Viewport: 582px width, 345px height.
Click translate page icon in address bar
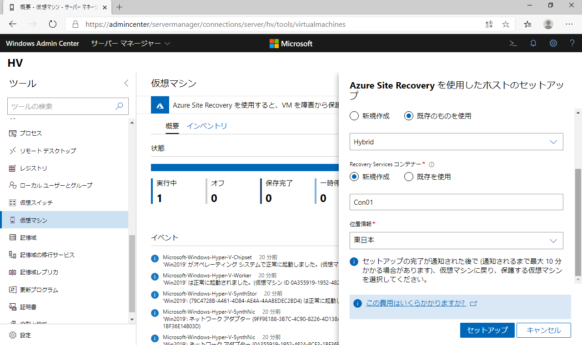[x=489, y=25]
